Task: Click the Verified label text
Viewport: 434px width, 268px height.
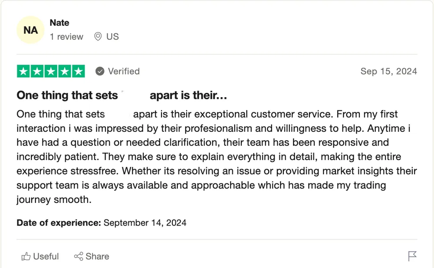Action: [124, 71]
